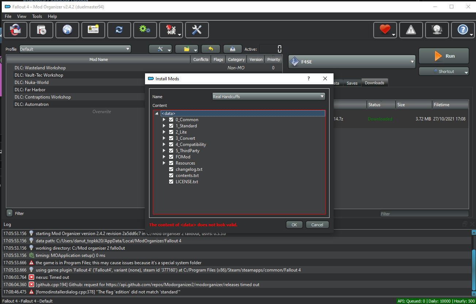This screenshot has height=304, width=476.
Task: Click the red heart endorse icon
Action: point(385,30)
